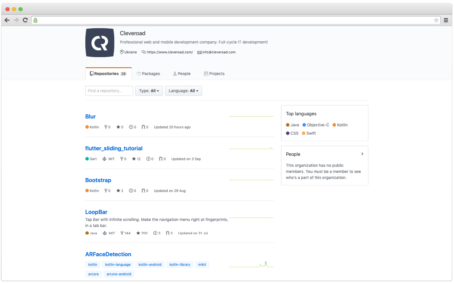Click the Blur repository star icon

coord(118,127)
